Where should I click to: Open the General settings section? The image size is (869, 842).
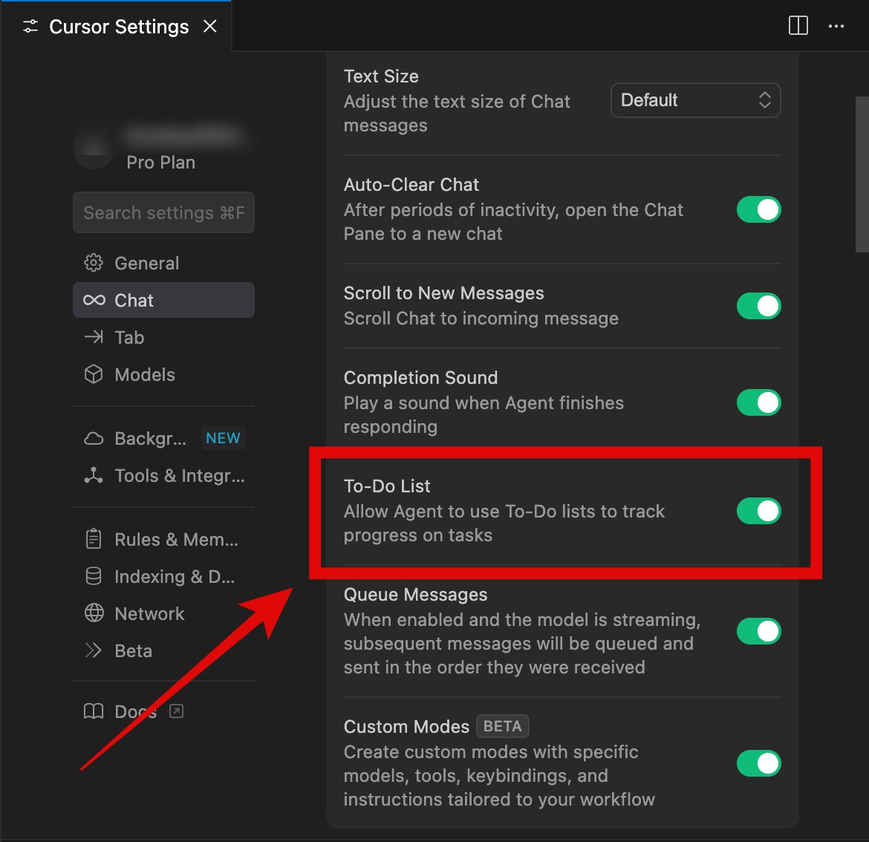point(163,263)
